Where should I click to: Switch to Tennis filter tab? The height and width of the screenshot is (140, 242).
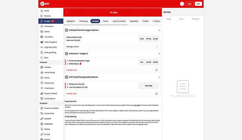click(x=106, y=21)
